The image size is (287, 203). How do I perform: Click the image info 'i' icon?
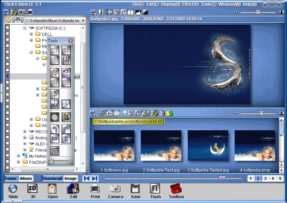coord(101,12)
